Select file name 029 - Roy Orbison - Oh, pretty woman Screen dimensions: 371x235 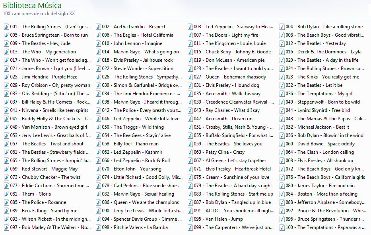[x=50, y=85]
